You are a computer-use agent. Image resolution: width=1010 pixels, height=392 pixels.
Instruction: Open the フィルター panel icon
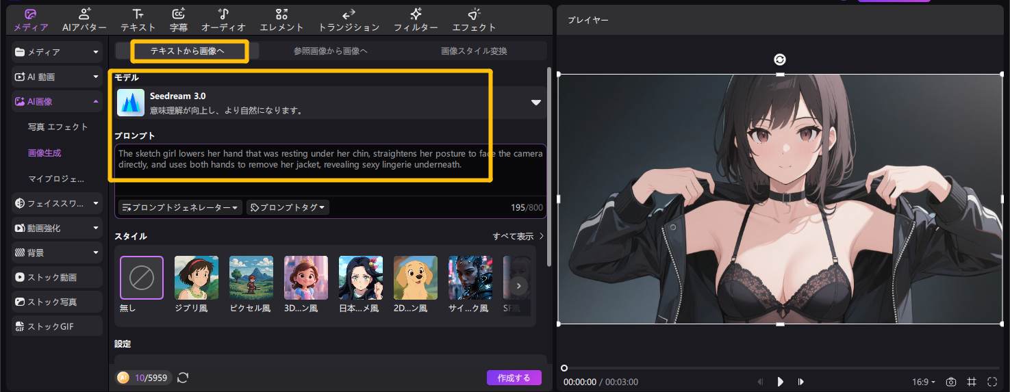416,20
